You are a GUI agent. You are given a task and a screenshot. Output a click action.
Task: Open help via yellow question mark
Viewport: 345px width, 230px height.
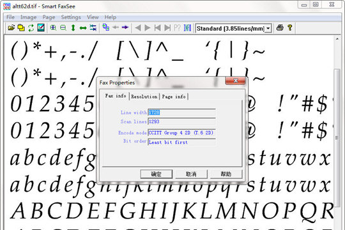[290, 27]
